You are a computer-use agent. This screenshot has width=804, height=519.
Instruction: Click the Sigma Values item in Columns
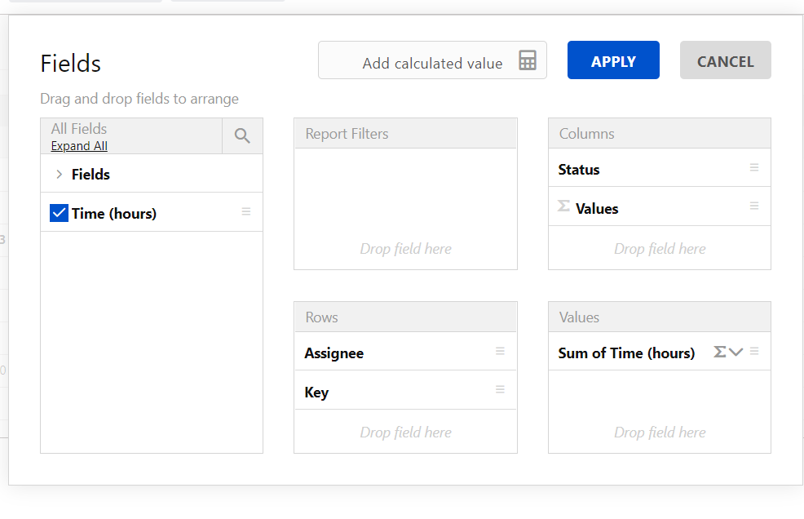[596, 209]
